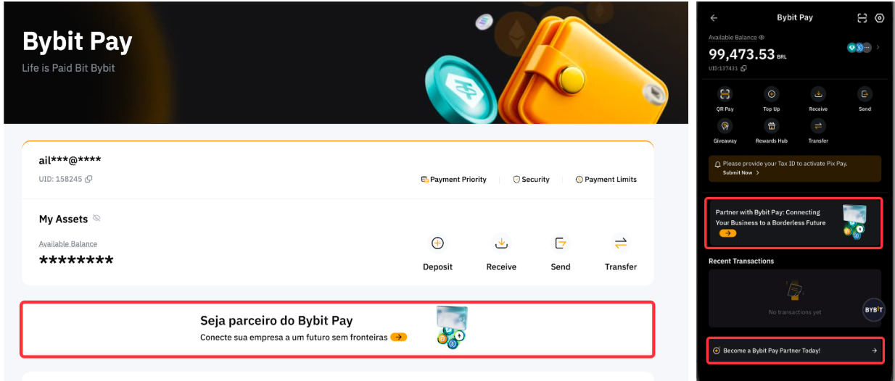
Task: Copy the UID 158245
Action: click(x=88, y=179)
